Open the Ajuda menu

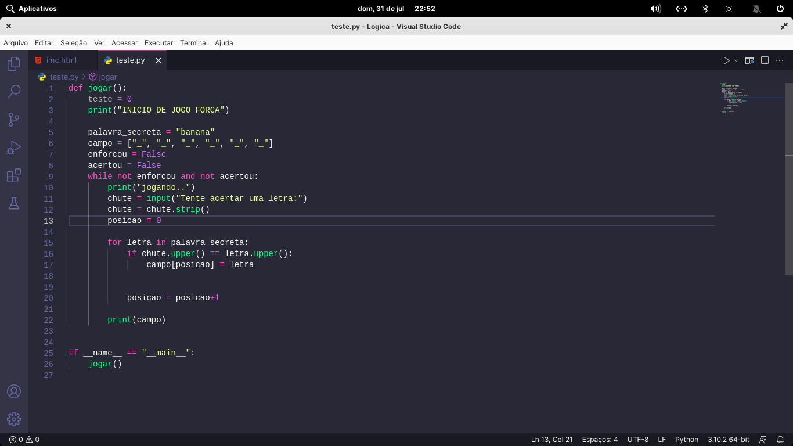224,43
